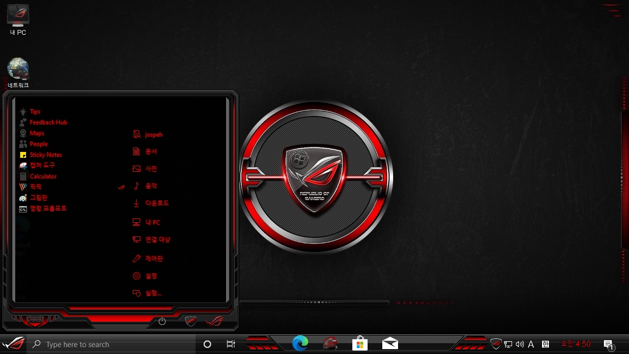Launch Sticky Notes from the start menu

pos(40,155)
